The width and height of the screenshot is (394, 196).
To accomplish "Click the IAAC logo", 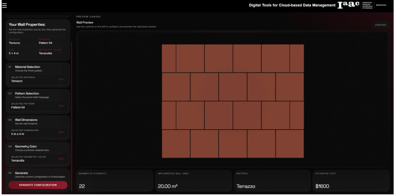I will pos(348,5).
